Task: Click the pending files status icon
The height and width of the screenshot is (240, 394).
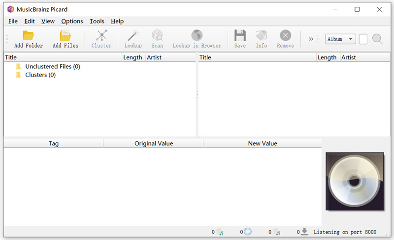Action: [277, 232]
